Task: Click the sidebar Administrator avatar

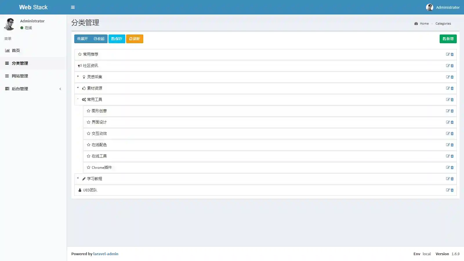Action: (9, 24)
